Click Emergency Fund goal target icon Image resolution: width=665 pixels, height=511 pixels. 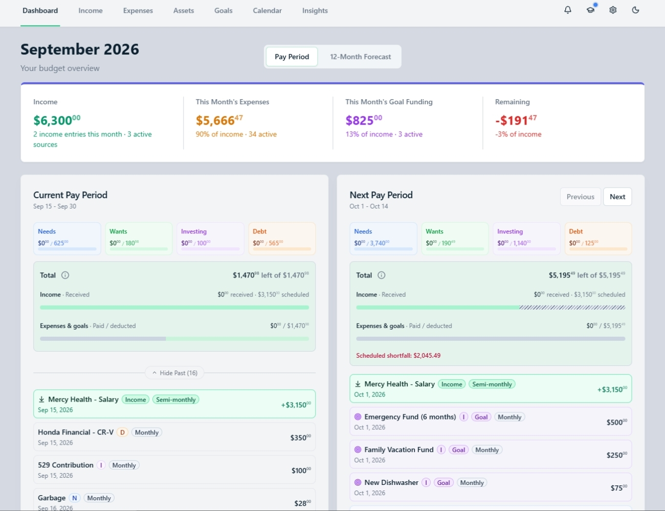point(358,417)
